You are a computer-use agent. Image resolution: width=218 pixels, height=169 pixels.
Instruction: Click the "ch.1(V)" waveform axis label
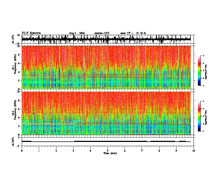[x=13, y=39]
